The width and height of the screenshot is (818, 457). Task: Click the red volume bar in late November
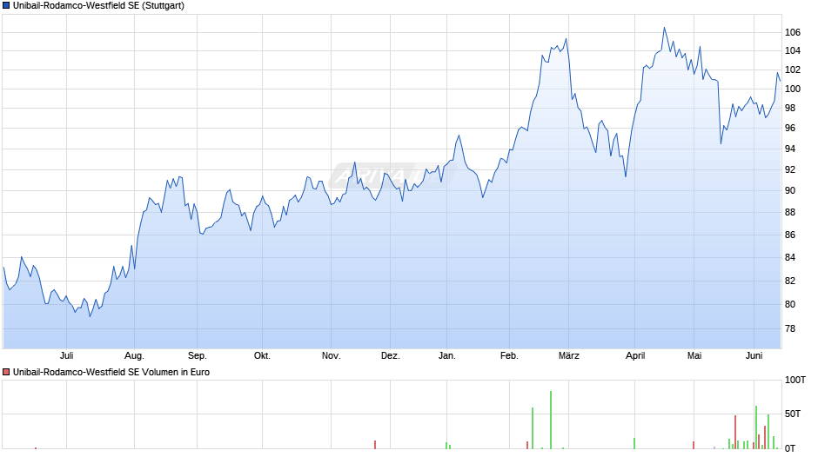click(374, 445)
